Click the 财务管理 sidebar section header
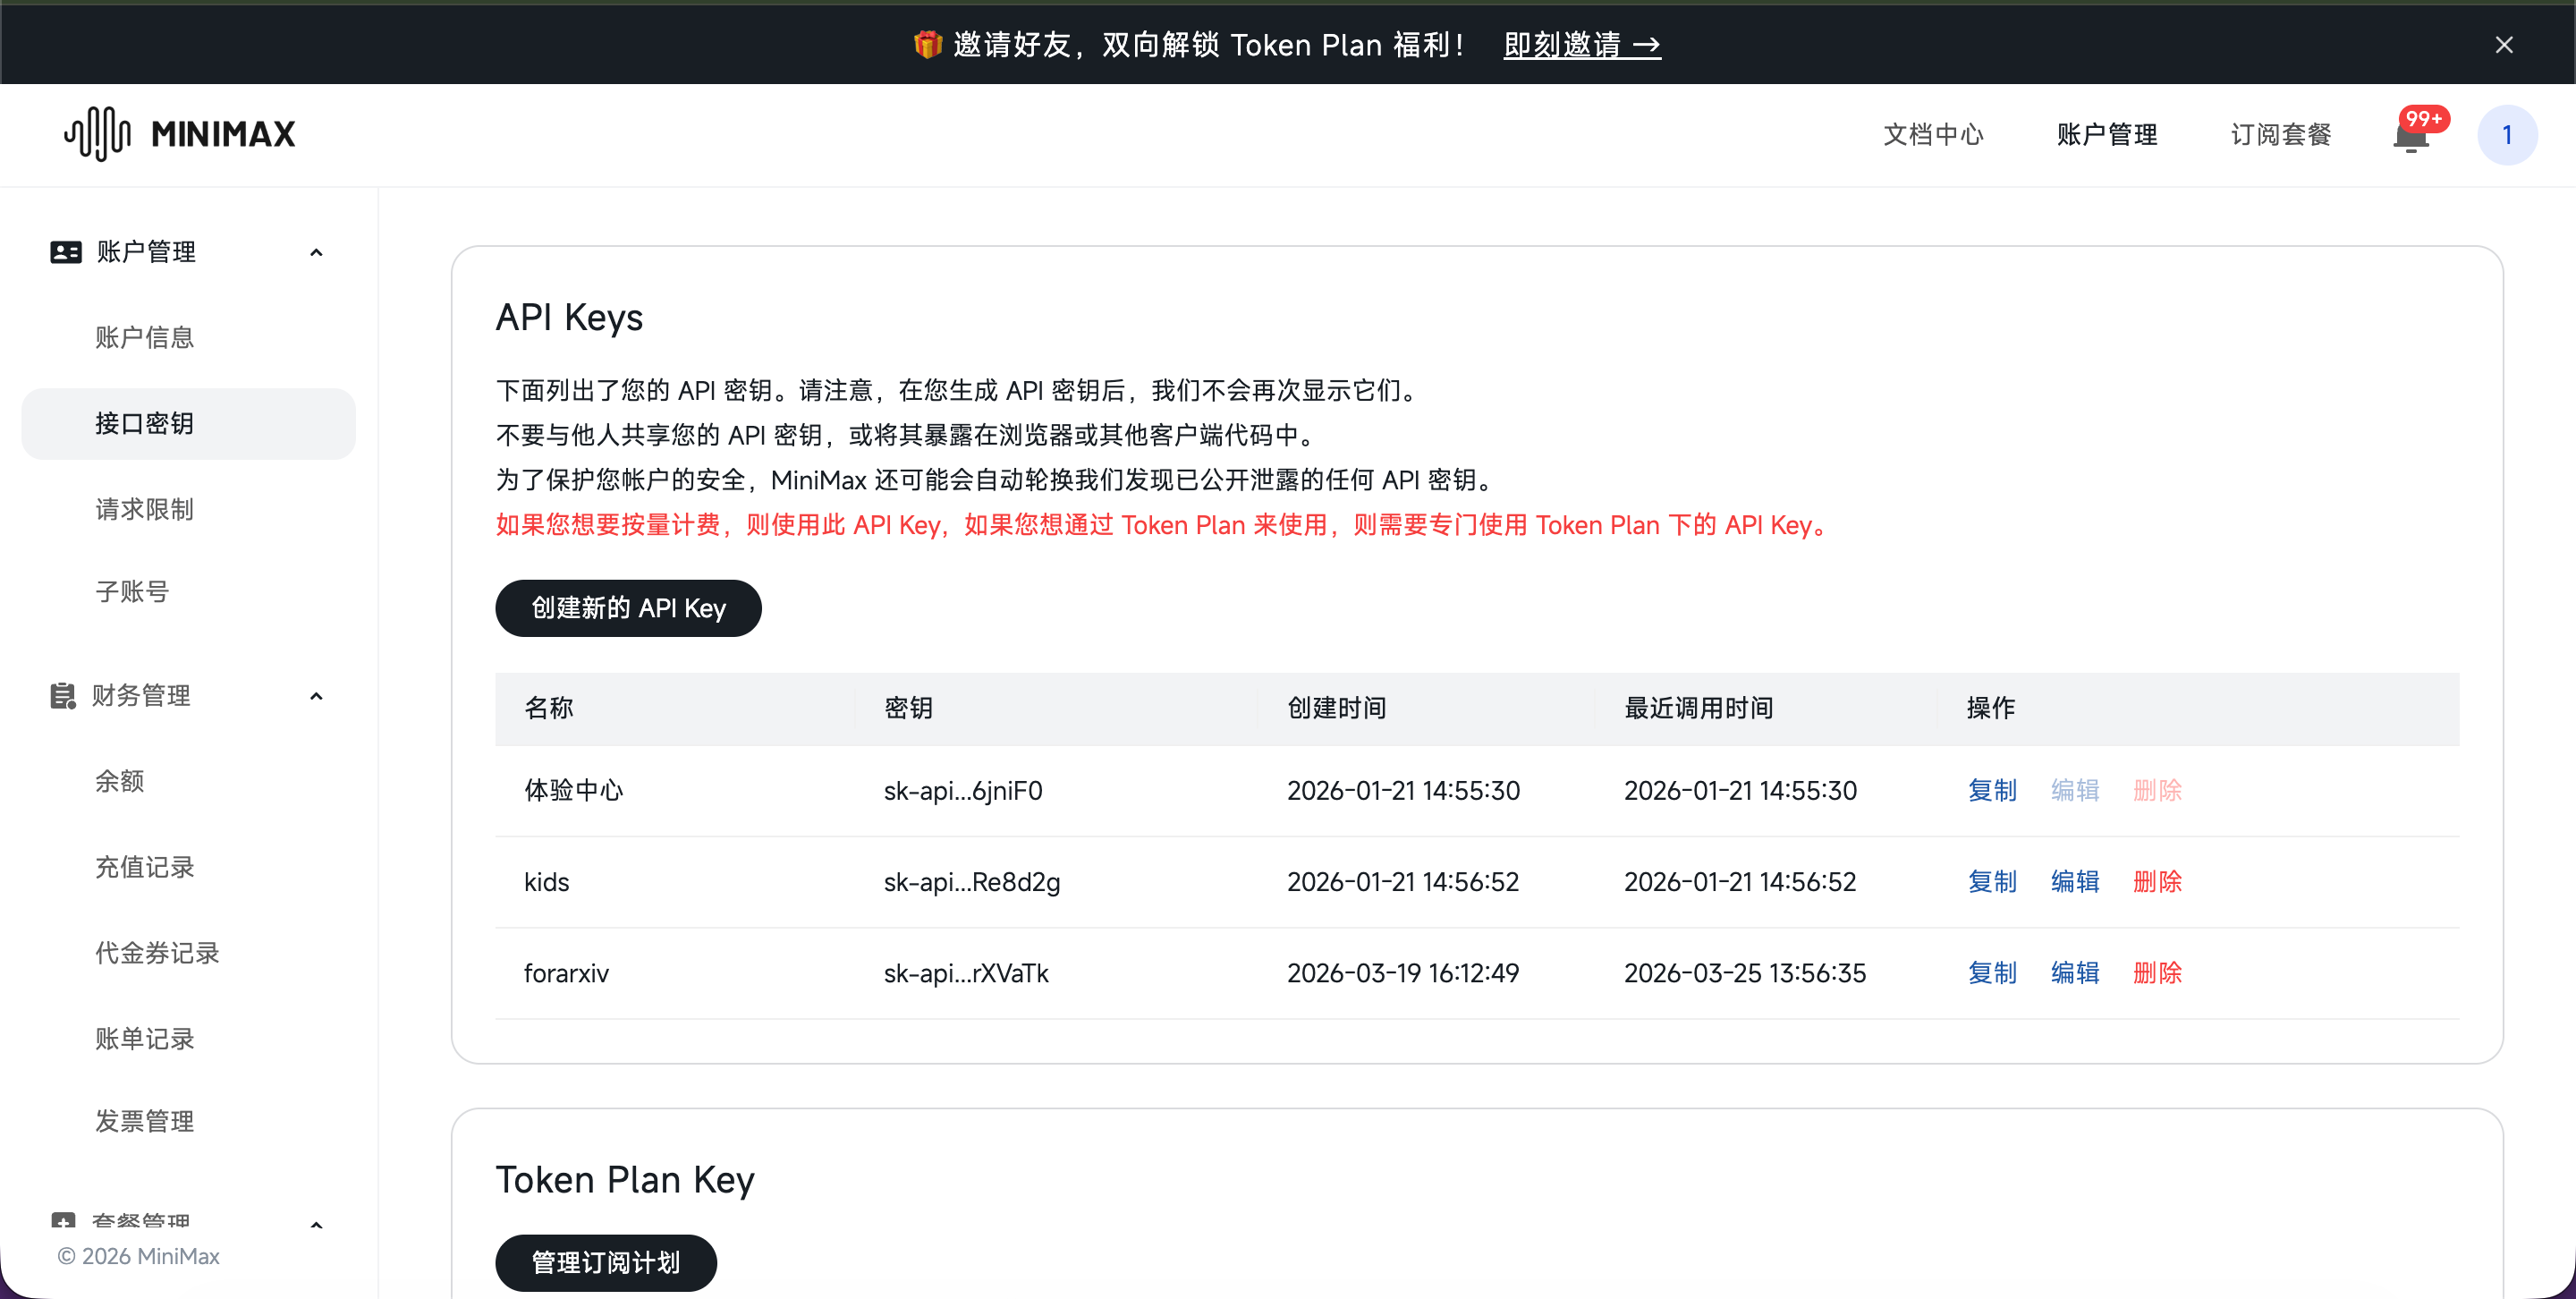This screenshot has width=2576, height=1299. pos(188,696)
